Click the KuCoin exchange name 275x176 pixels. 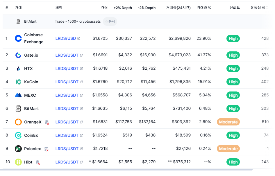31,82
